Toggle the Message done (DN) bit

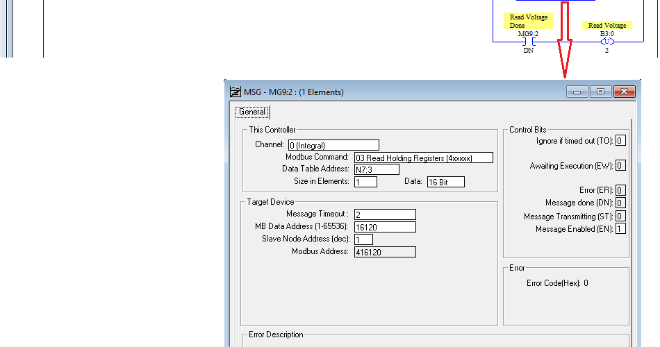pyautogui.click(x=620, y=203)
